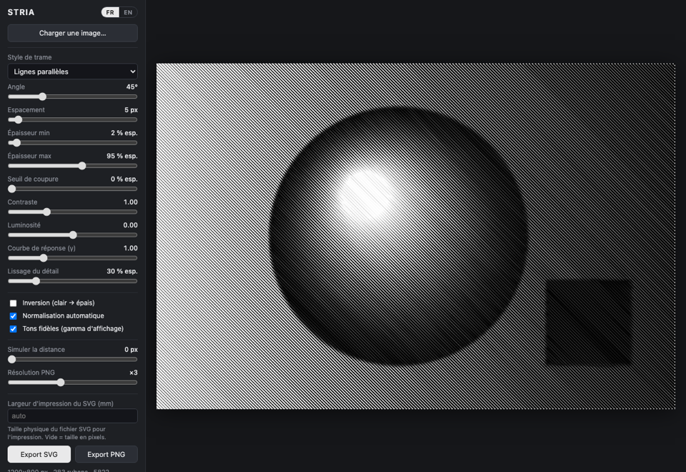Click the Simuler la distance slider handle
The image size is (686, 472).
point(12,360)
